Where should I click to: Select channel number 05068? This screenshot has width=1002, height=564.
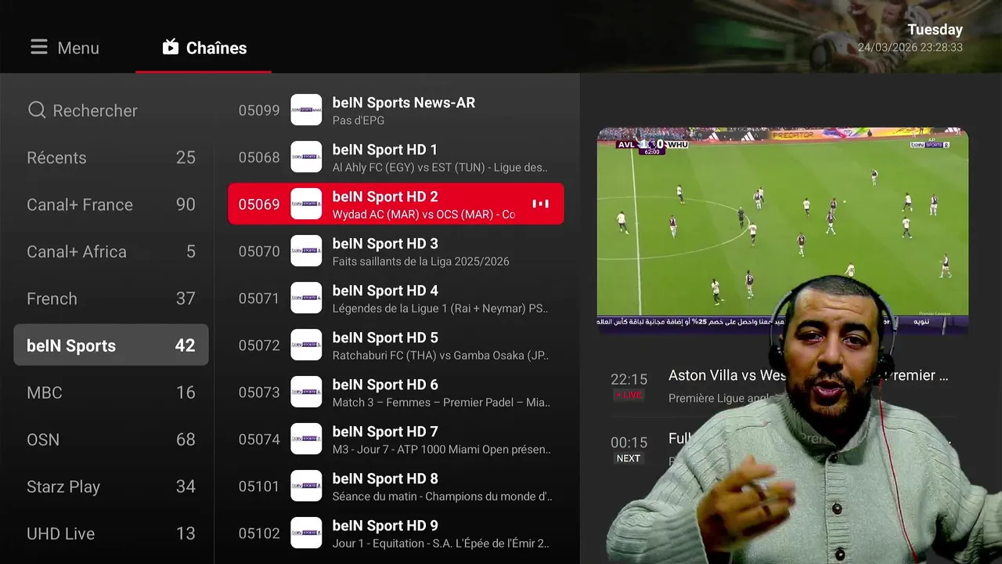[x=259, y=157]
